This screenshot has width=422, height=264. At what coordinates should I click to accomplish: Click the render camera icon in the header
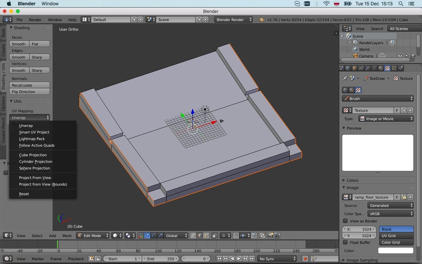(271, 235)
